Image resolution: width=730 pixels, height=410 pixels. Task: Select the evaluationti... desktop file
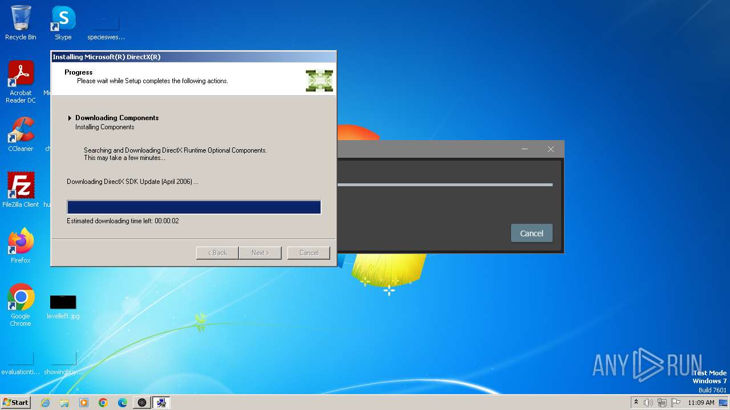tap(21, 363)
